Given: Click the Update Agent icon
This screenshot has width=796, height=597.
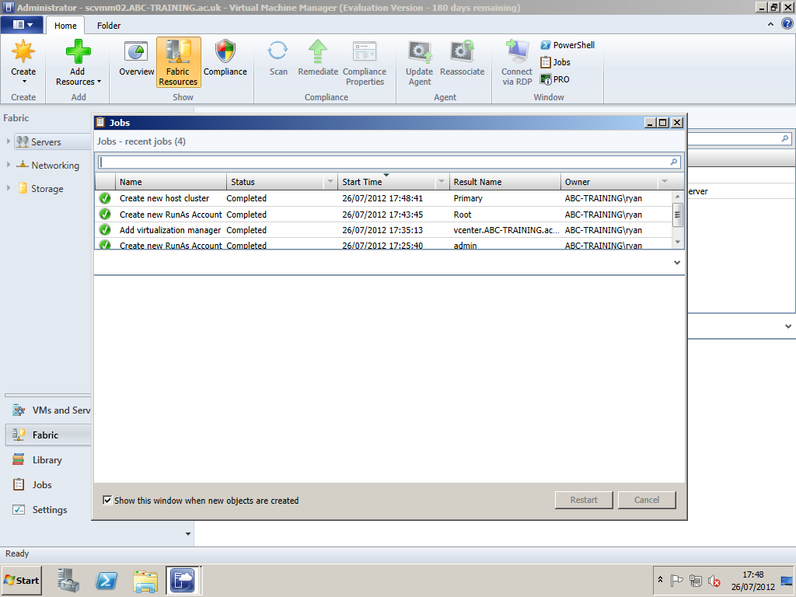Looking at the screenshot, I should tap(419, 51).
